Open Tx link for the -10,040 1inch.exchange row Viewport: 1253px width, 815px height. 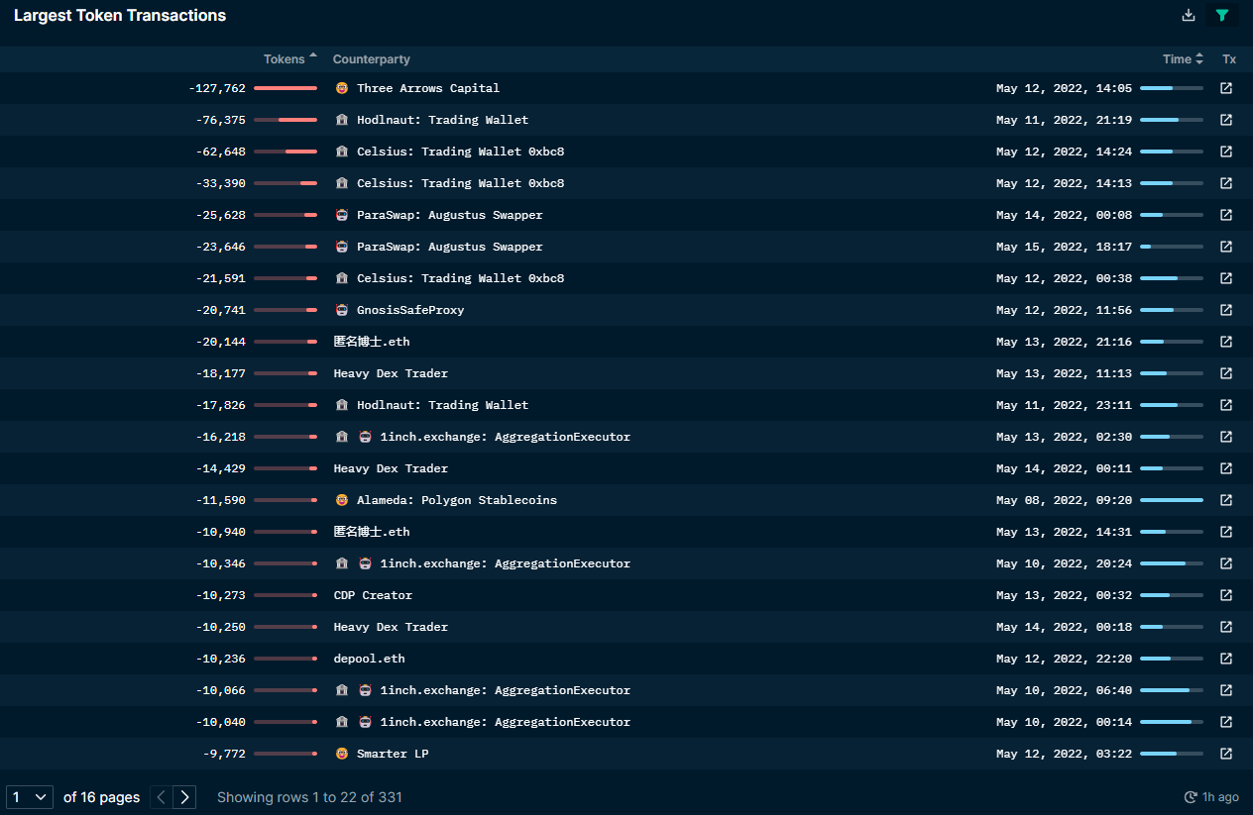click(1226, 722)
